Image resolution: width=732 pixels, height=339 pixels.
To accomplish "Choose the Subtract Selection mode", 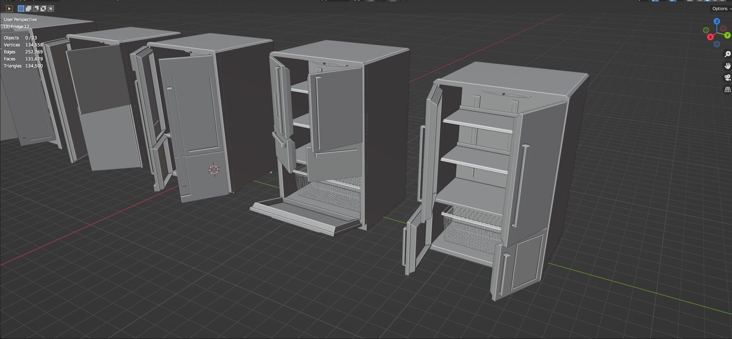I will pos(36,9).
